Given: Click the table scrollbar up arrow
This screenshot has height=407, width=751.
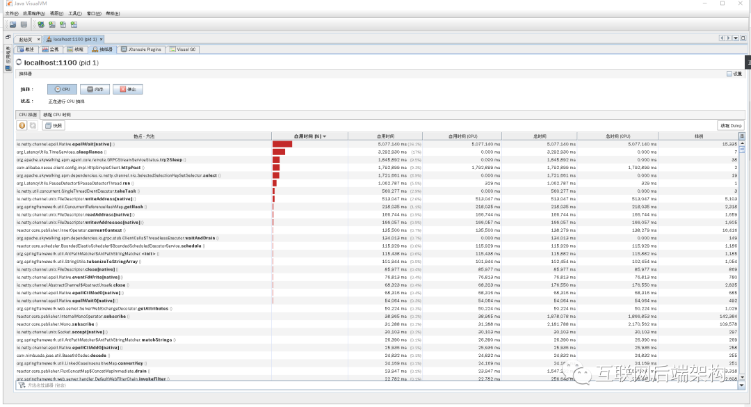Looking at the screenshot, I should tap(742, 143).
